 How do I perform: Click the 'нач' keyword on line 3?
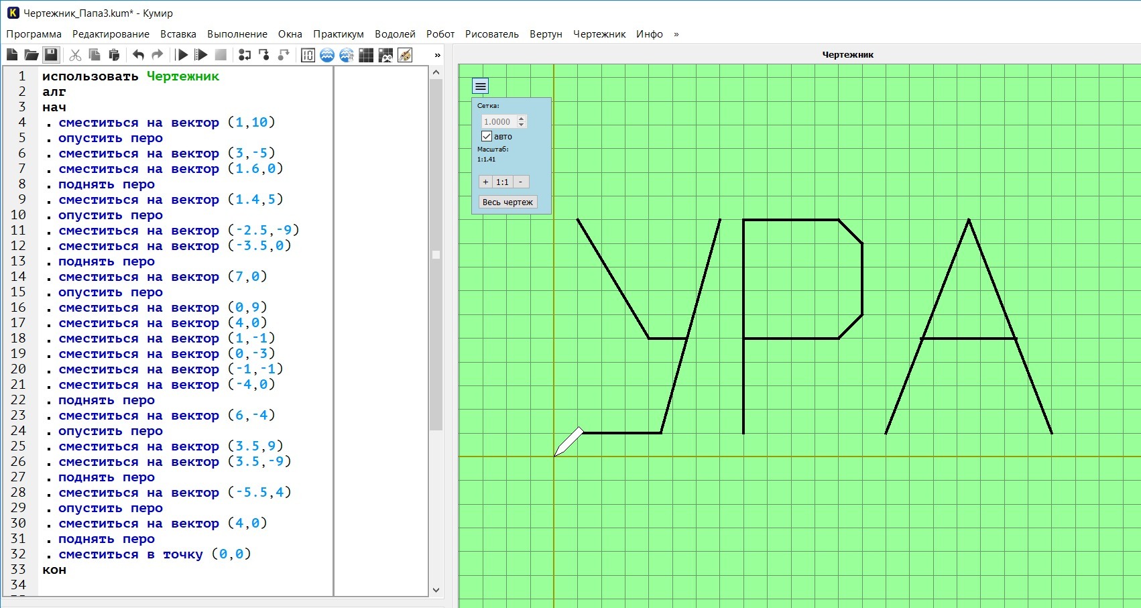[x=54, y=107]
